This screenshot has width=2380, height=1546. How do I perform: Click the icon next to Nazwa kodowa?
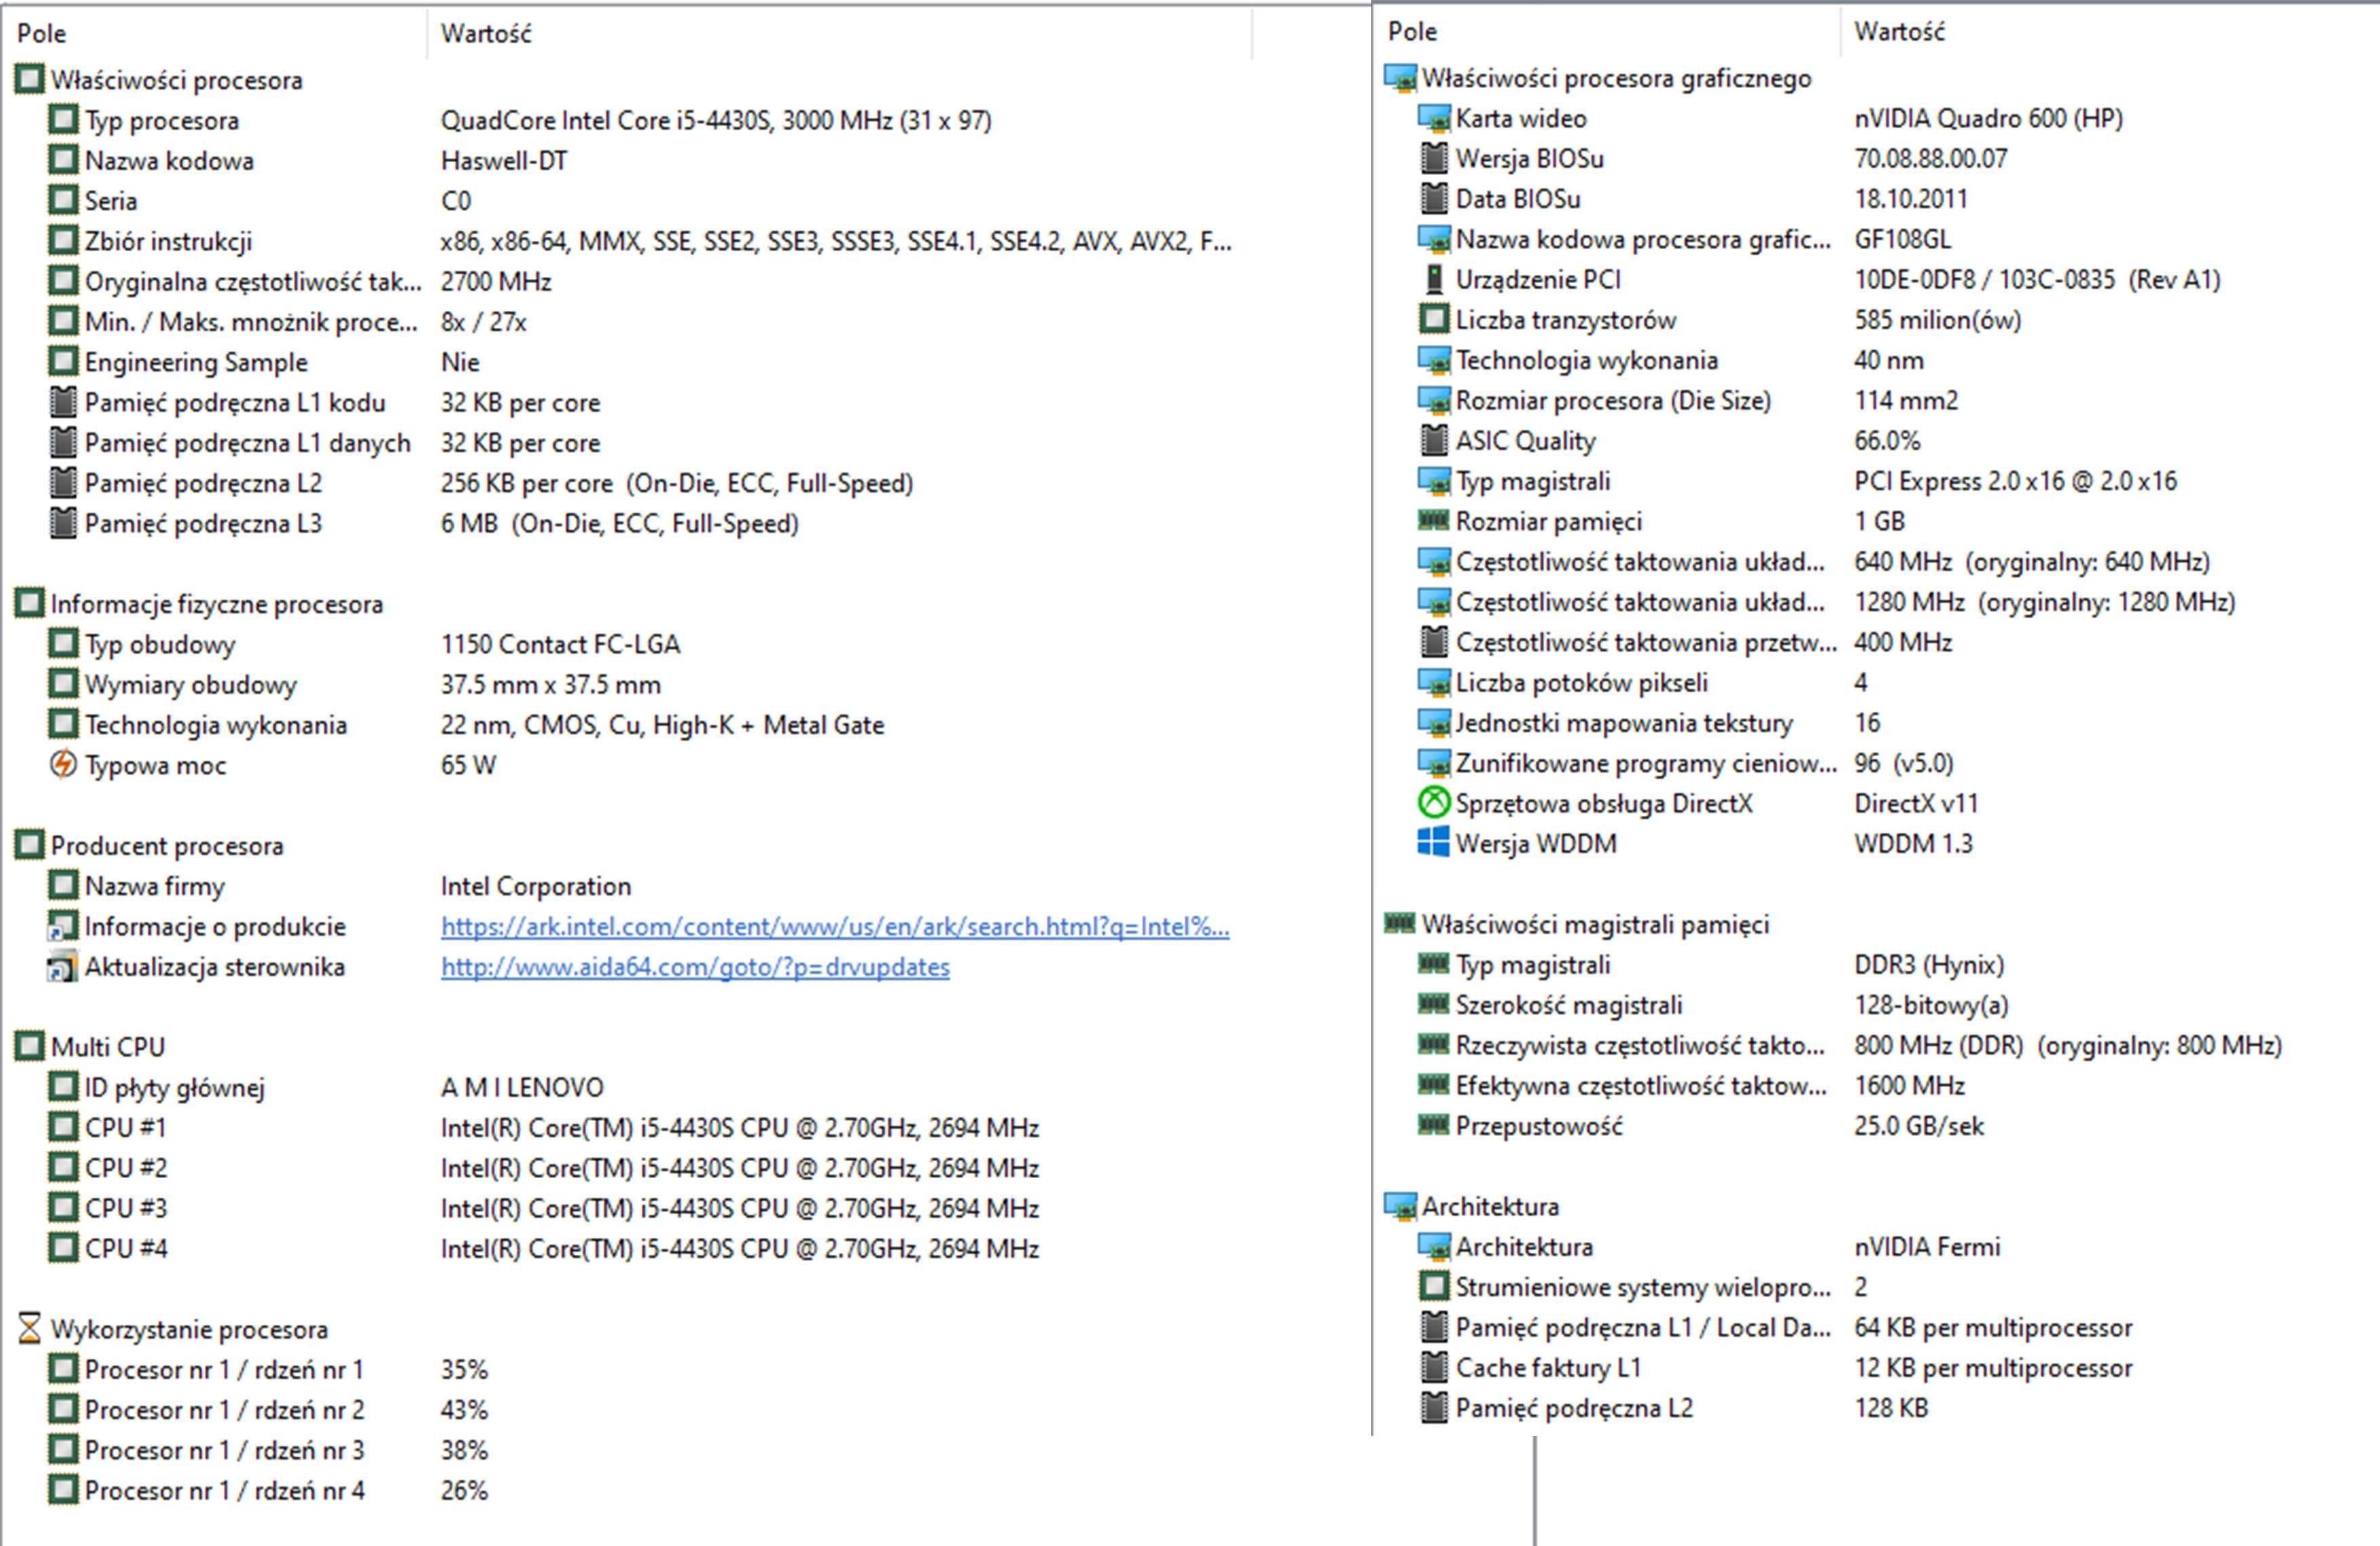(63, 160)
